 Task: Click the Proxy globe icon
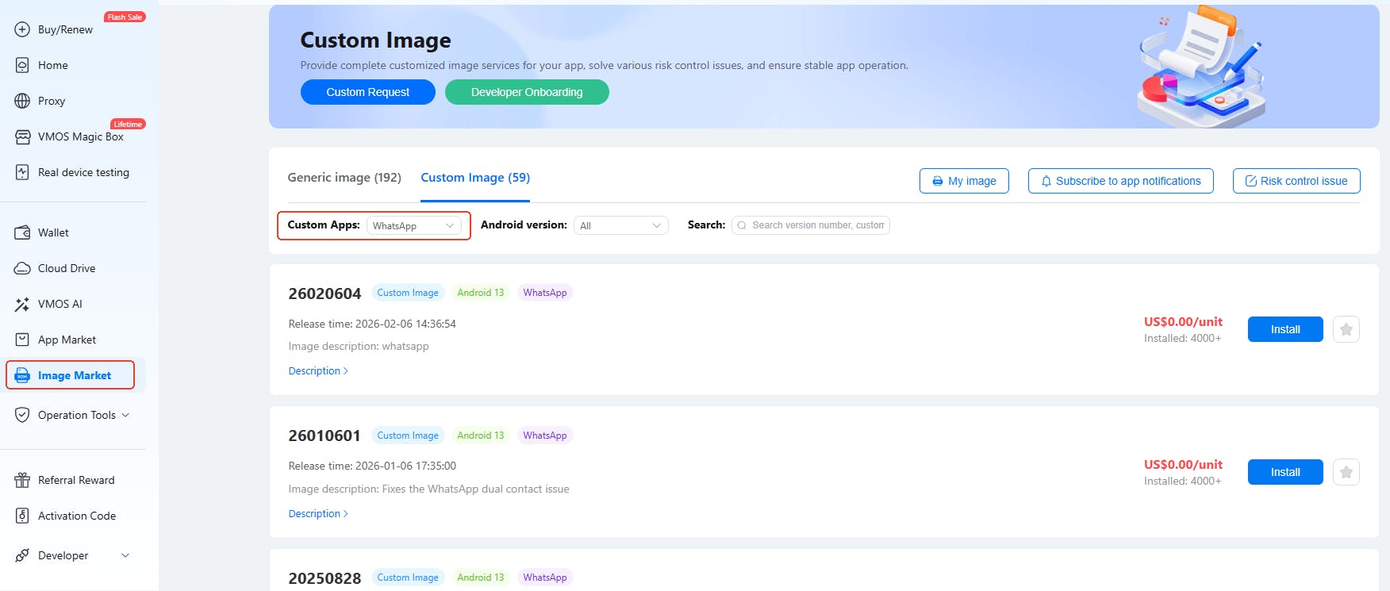click(22, 101)
